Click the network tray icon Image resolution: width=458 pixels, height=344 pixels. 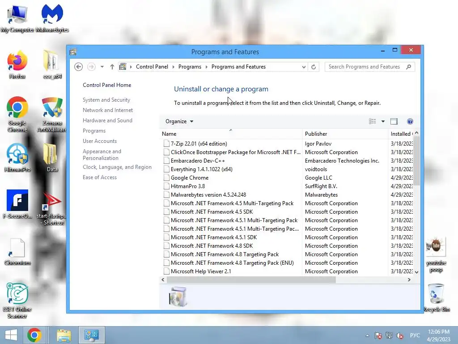click(389, 335)
